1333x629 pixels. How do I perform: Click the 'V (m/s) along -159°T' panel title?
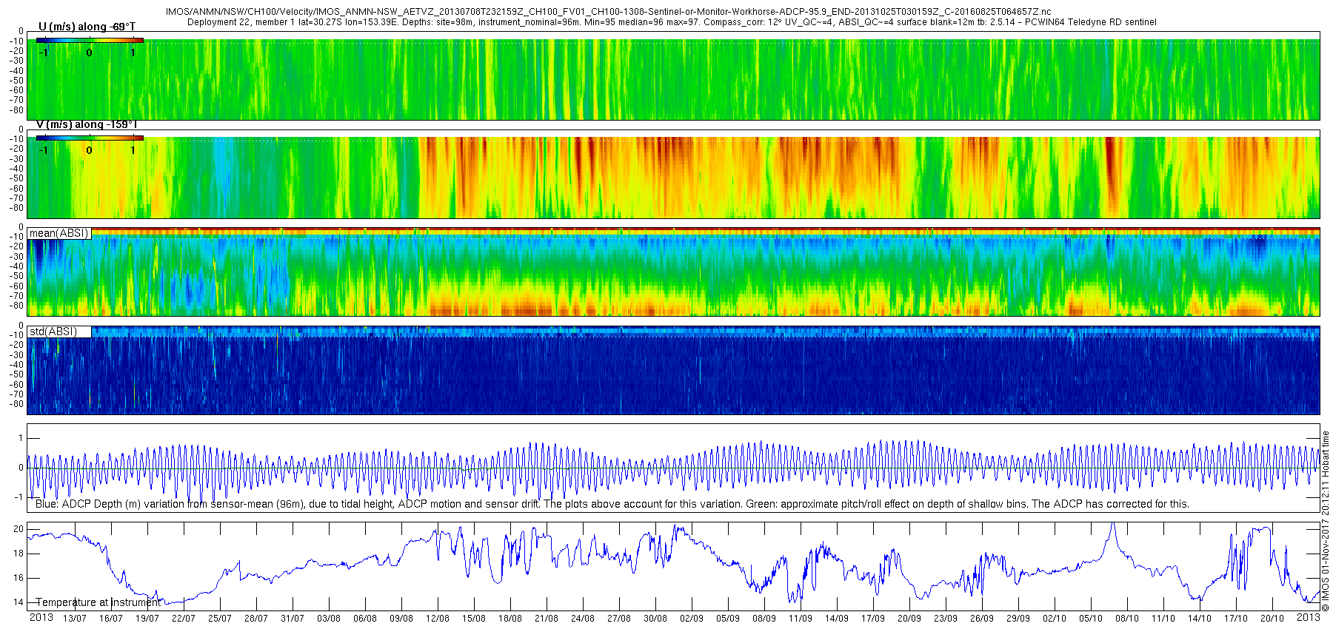[x=87, y=124]
